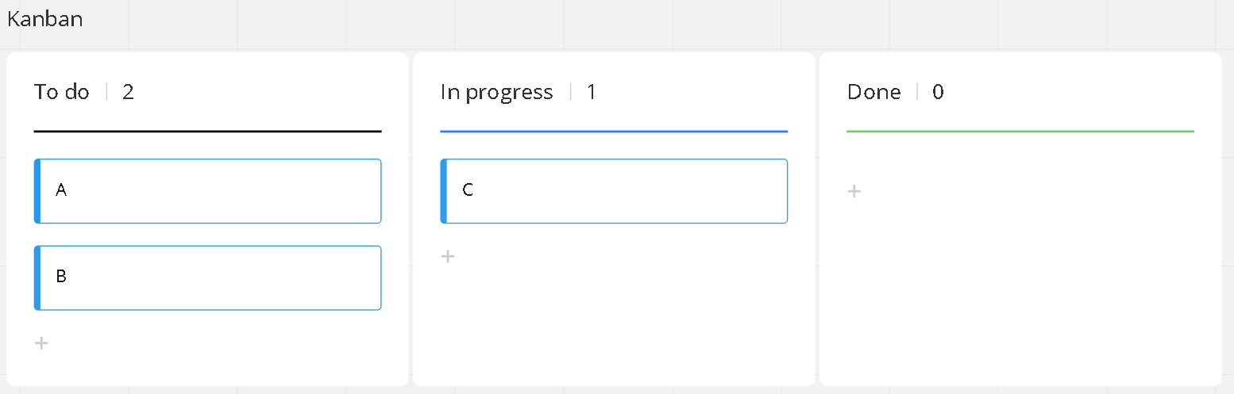The width and height of the screenshot is (1234, 394).
Task: Click the green line under Done
Action: (x=1020, y=131)
